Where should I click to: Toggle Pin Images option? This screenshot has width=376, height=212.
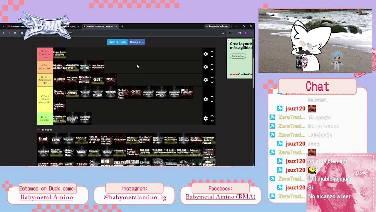click(45, 130)
